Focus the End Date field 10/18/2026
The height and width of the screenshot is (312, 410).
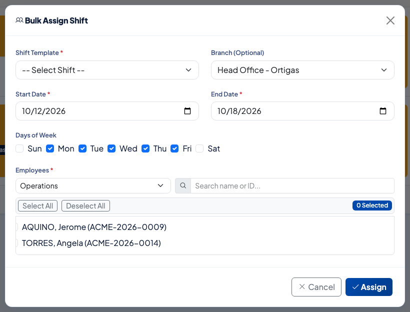point(302,111)
